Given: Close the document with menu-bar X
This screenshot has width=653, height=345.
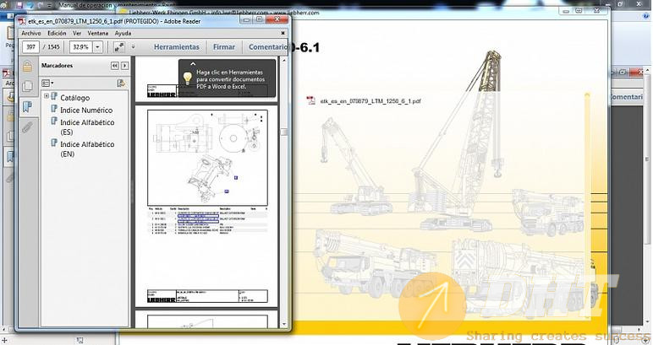Looking at the screenshot, I should 283,33.
